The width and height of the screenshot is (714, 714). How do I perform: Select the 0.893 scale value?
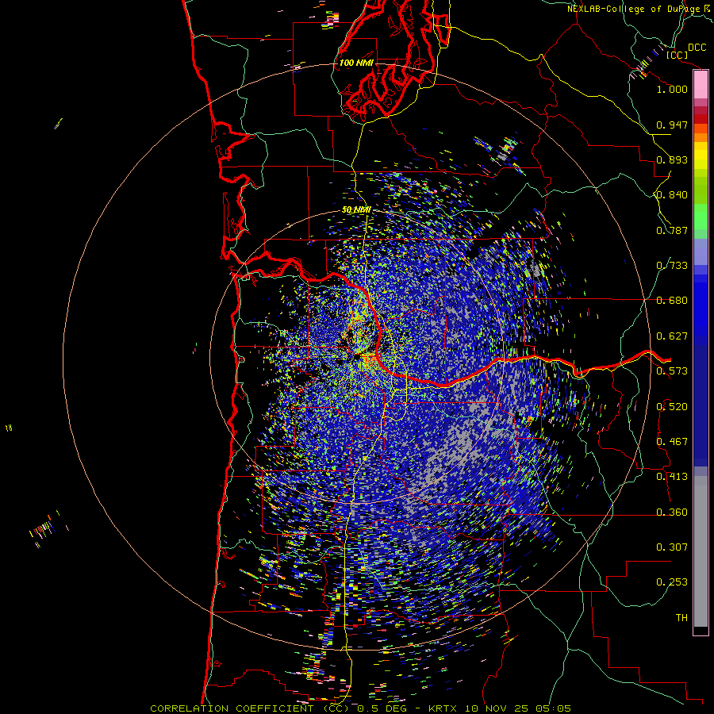(x=672, y=159)
